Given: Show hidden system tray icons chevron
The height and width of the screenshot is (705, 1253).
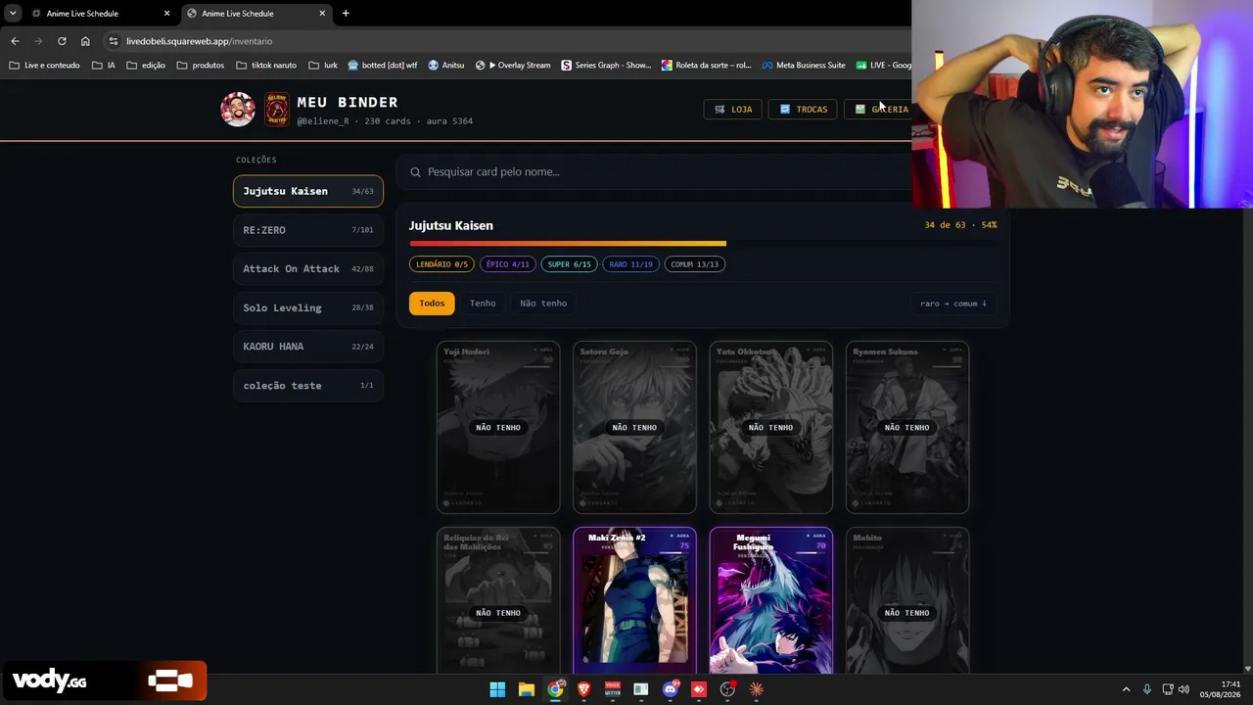Looking at the screenshot, I should [1126, 689].
